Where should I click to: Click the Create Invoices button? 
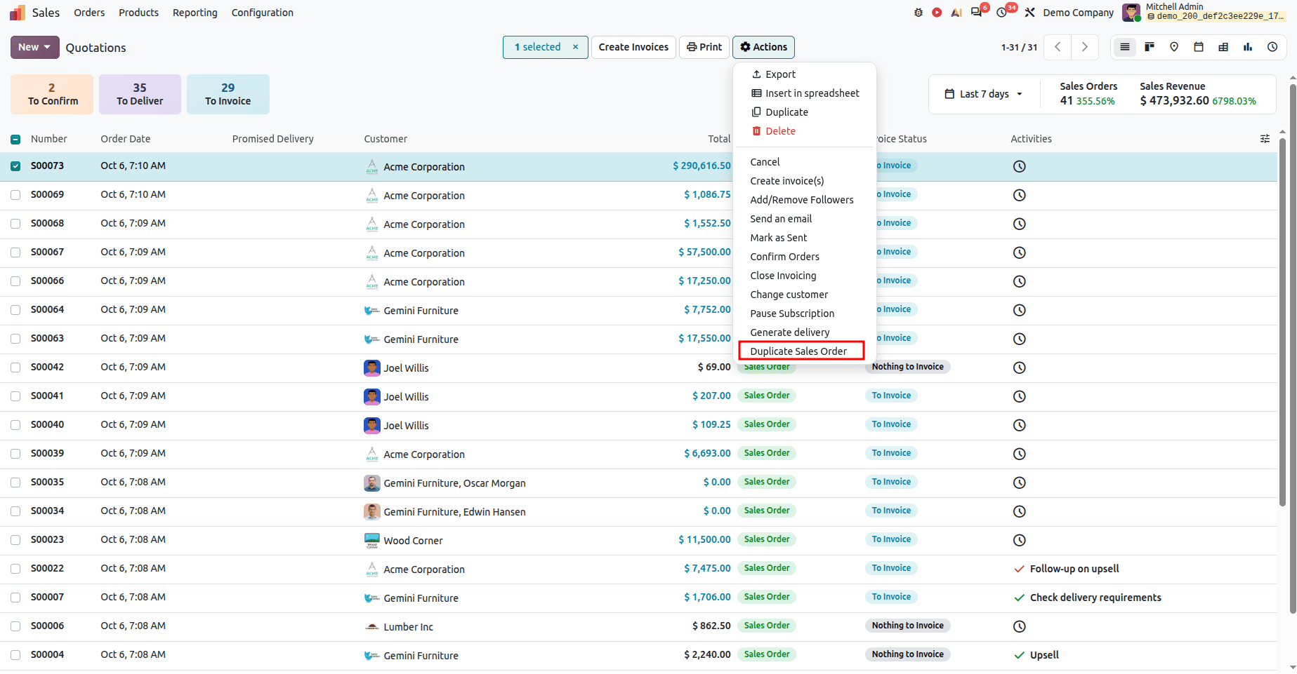(x=633, y=47)
